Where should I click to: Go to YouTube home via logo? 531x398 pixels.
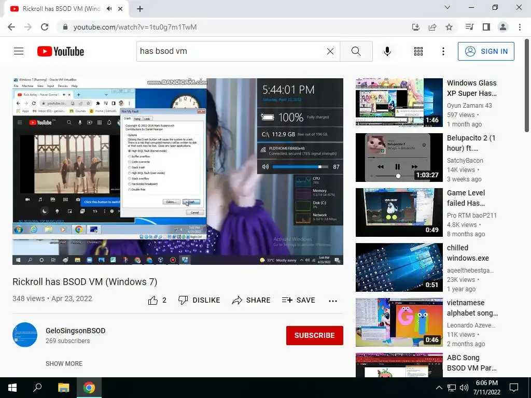[61, 51]
